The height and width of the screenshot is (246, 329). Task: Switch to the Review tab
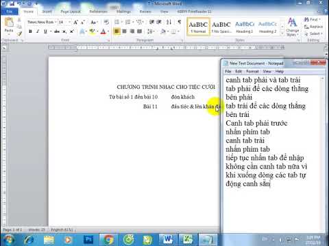coord(145,12)
